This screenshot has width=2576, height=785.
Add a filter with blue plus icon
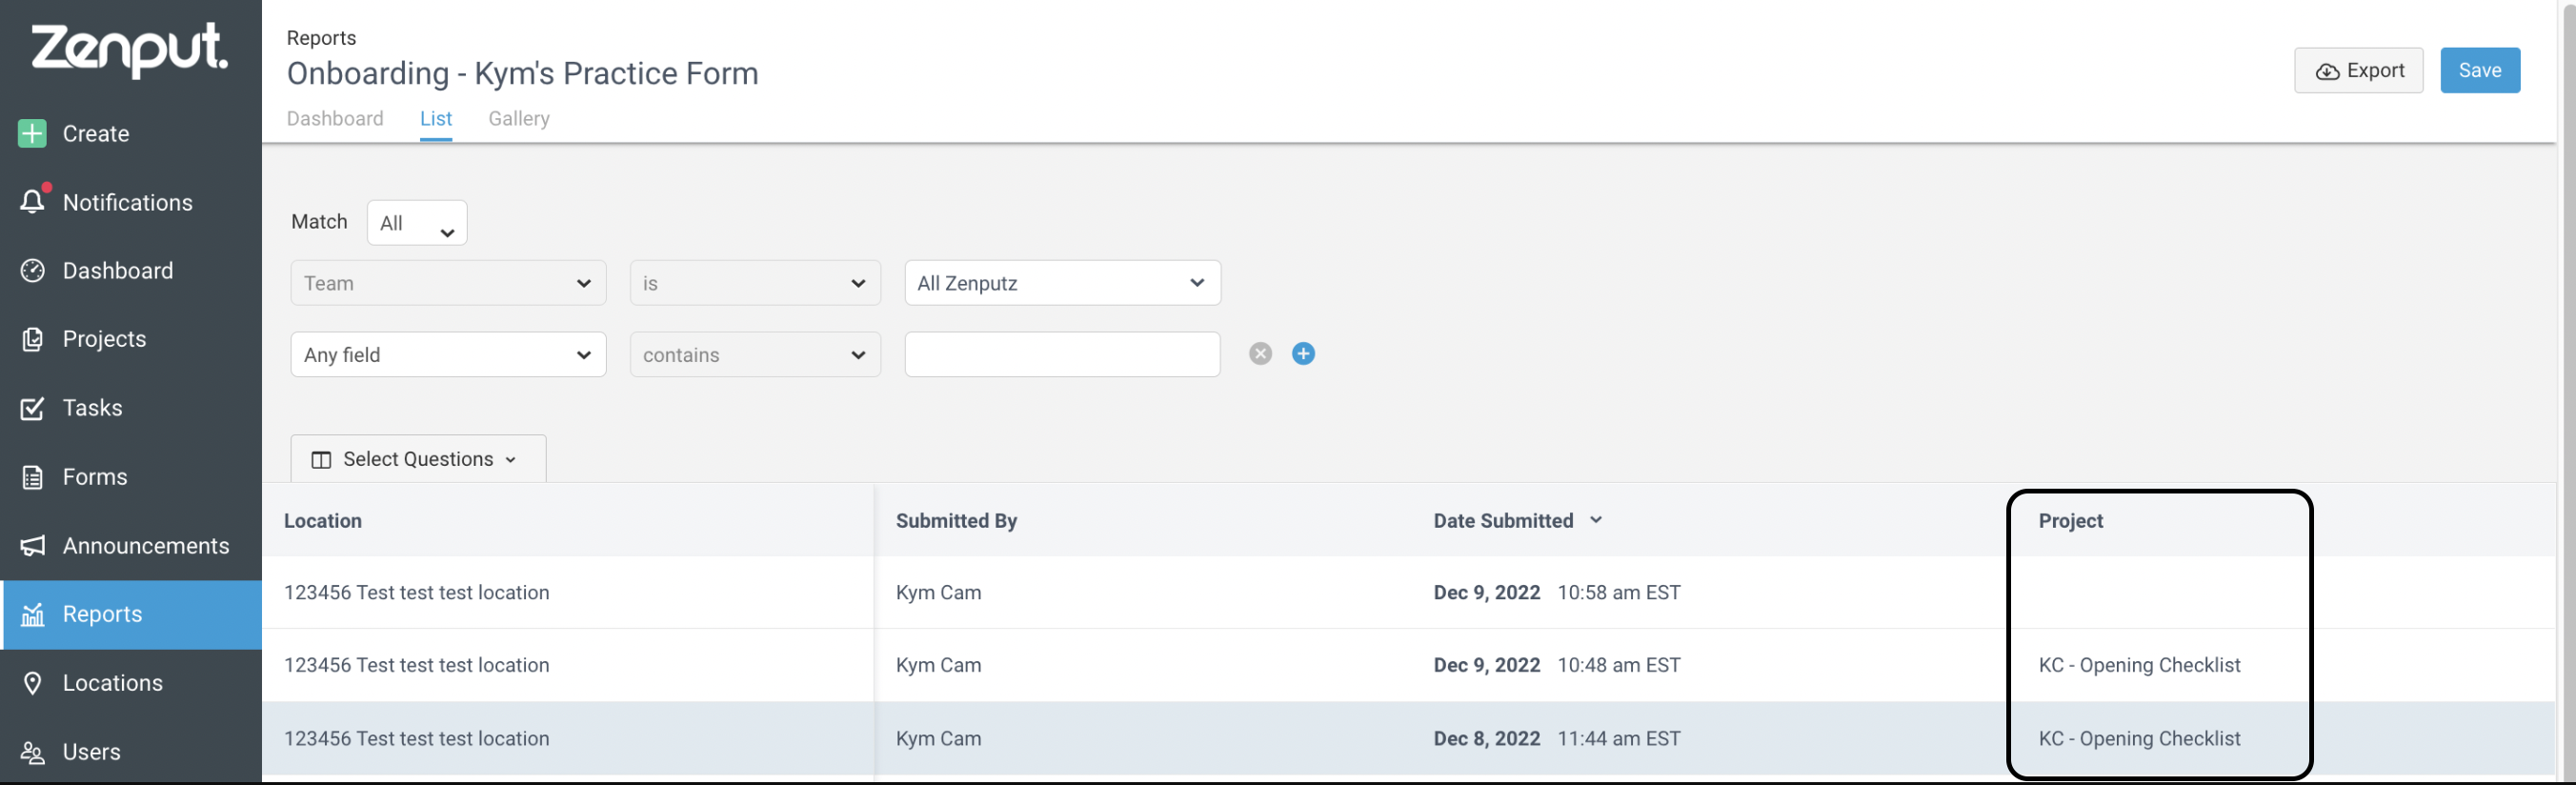pyautogui.click(x=1303, y=353)
